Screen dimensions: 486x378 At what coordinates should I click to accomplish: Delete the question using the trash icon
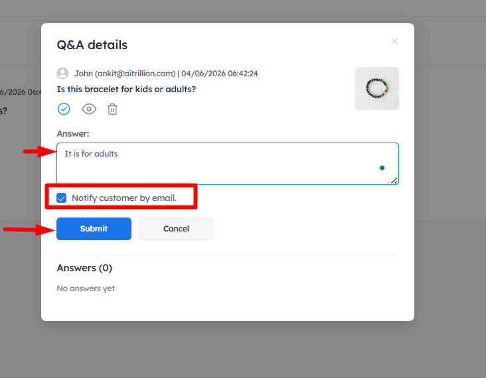click(x=113, y=109)
